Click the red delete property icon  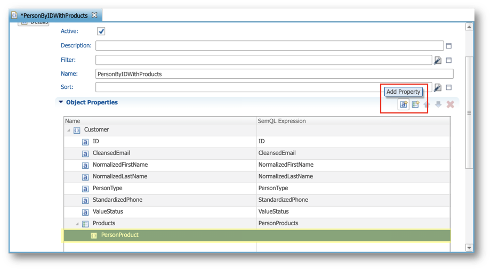tap(450, 104)
